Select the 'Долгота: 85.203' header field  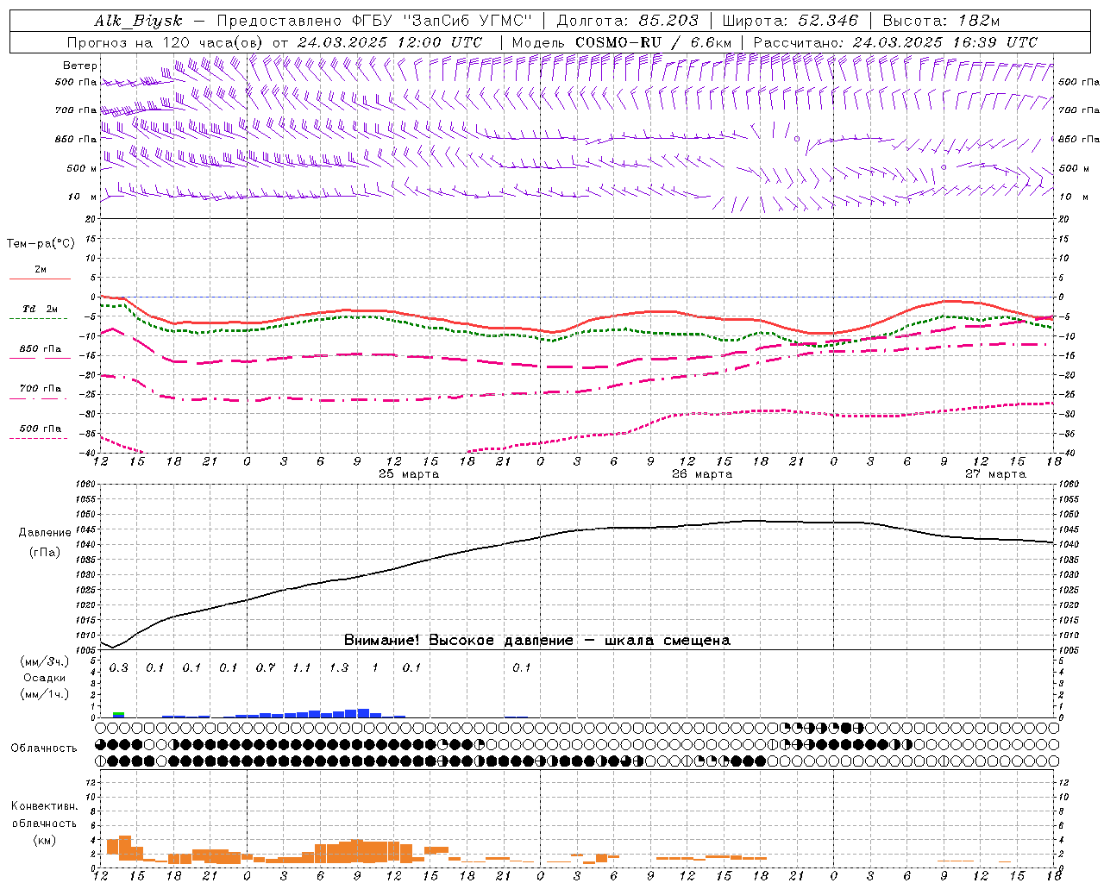[627, 21]
